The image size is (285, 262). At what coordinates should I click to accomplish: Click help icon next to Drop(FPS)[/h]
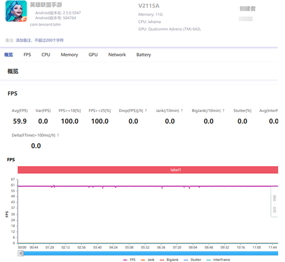point(146,111)
